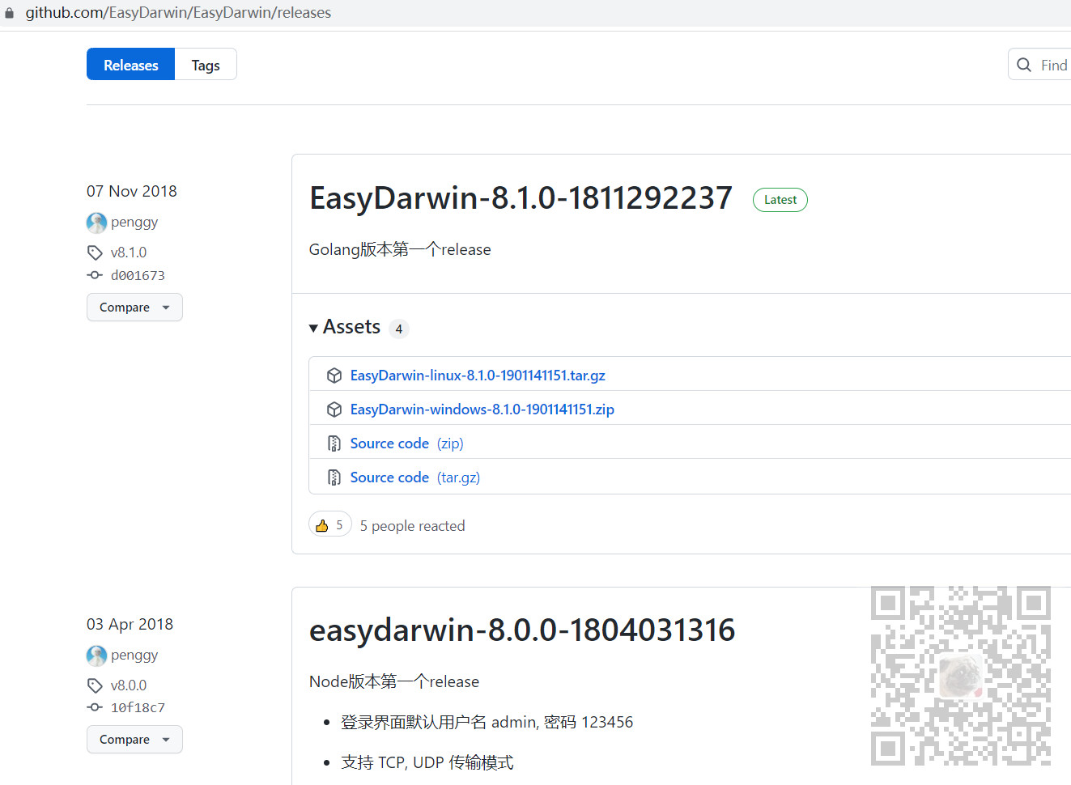Screen dimensions: 1071x785
Task: Click the tag icon next to v8.0.0
Action: [96, 685]
